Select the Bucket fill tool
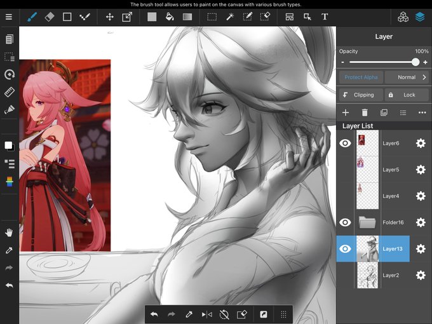The height and width of the screenshot is (324, 432). coord(170,17)
